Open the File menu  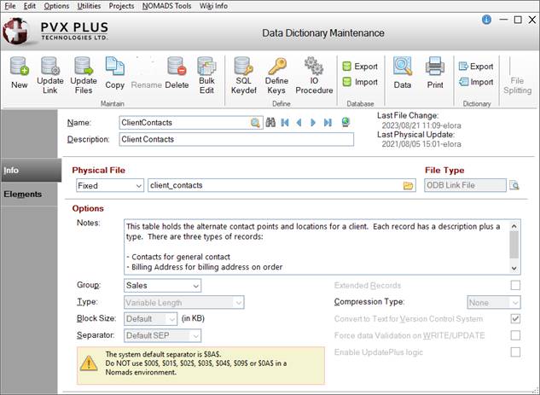point(10,6)
